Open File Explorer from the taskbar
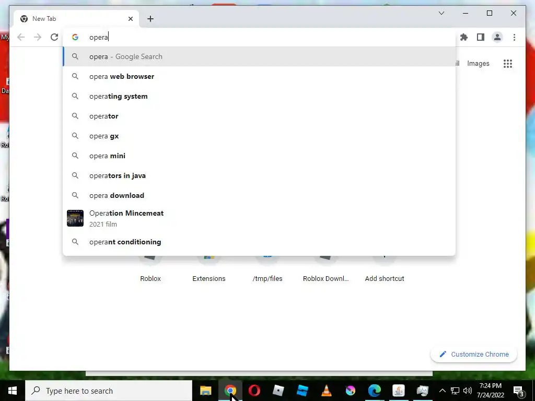 click(x=206, y=391)
